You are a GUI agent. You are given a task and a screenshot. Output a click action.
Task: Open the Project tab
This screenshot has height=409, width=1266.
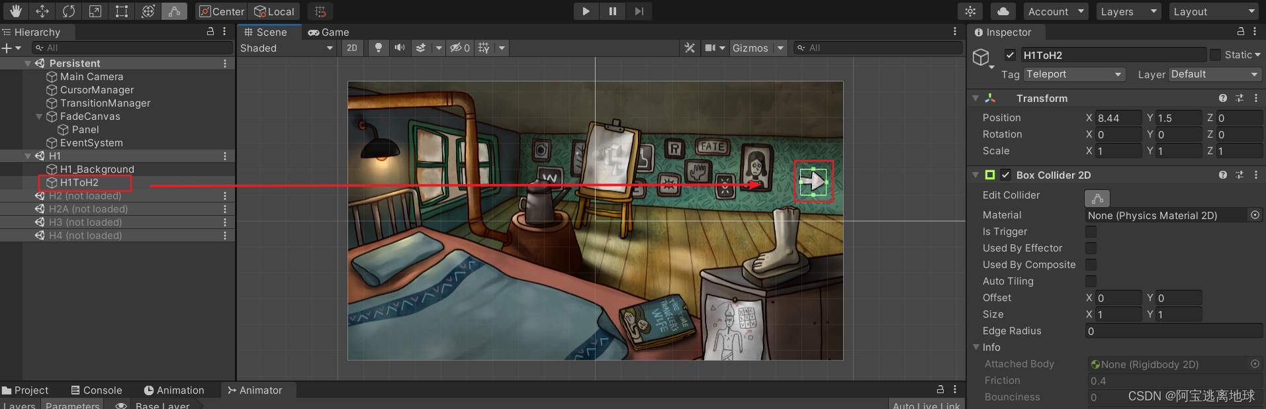[26, 390]
